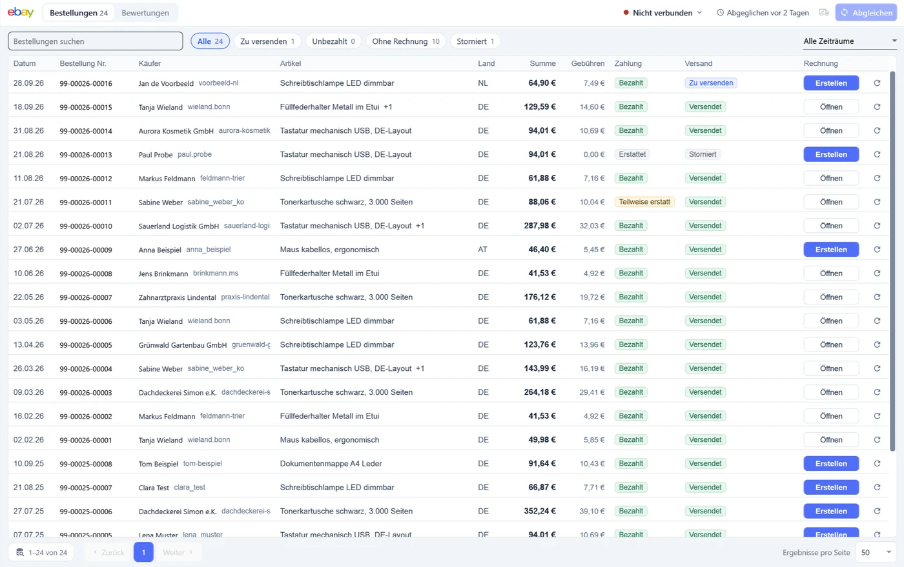Filter by Ohne Rechnung orders
Viewport: 904px width, 567px height.
[x=406, y=41]
